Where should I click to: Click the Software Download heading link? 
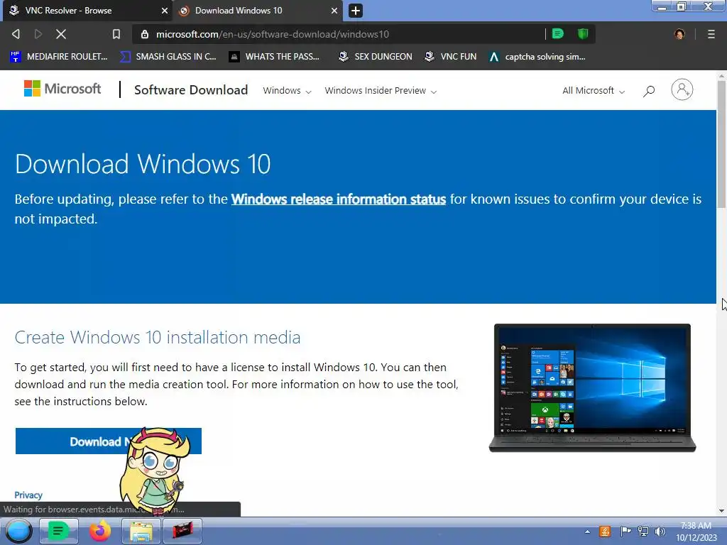tap(190, 90)
